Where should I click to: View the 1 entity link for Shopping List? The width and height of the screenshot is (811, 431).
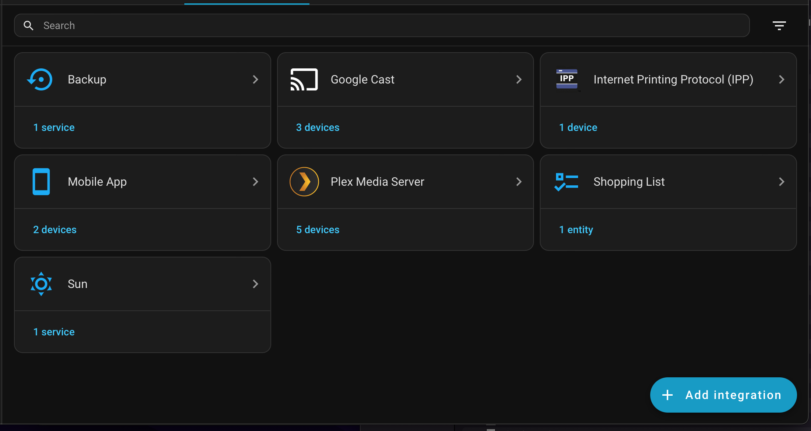576,229
